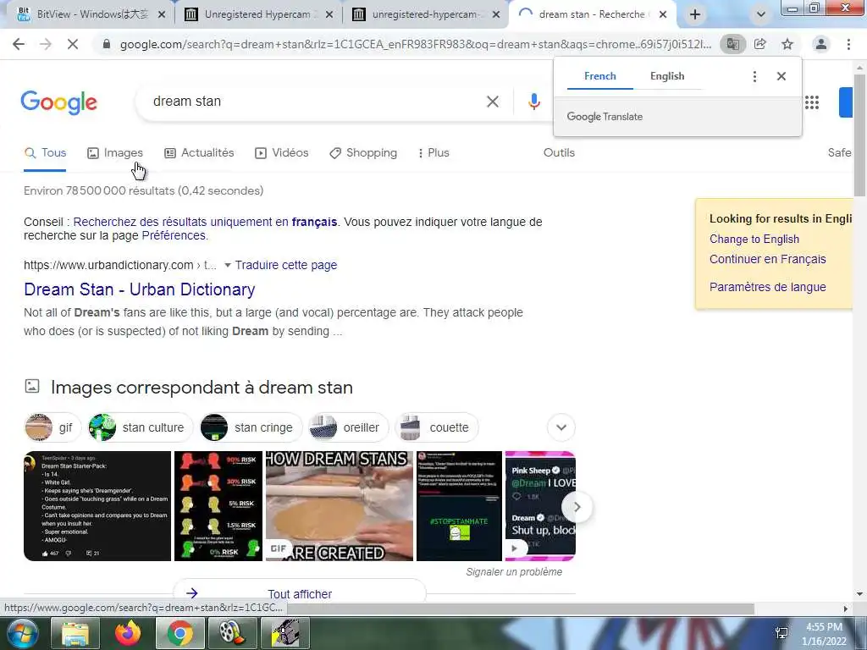Click the address bar URL
This screenshot has height=650, width=867.
point(416,44)
